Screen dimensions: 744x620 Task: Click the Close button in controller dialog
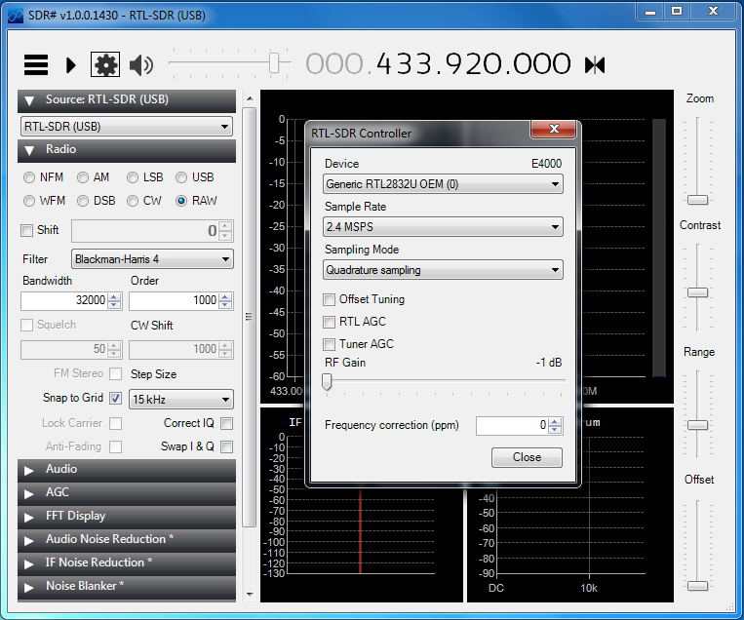click(527, 457)
